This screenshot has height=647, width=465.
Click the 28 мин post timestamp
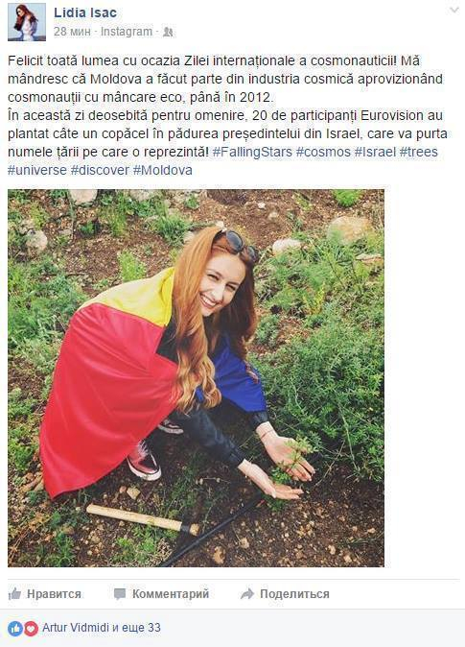[72, 32]
